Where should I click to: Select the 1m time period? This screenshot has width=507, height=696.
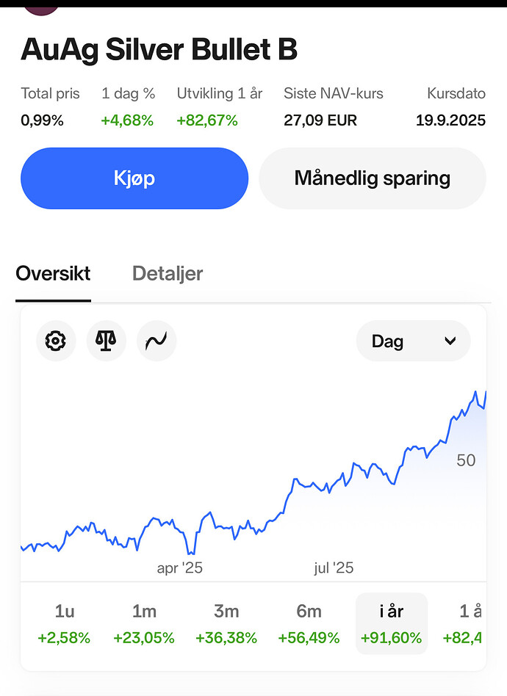[x=144, y=623]
